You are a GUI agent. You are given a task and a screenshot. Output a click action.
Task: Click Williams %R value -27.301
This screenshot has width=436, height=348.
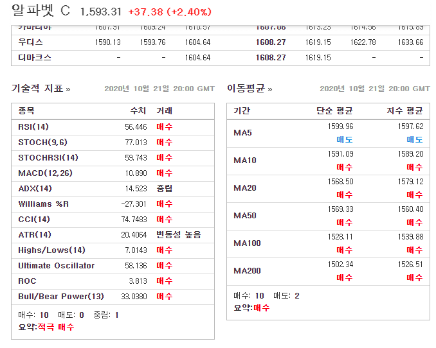134,204
